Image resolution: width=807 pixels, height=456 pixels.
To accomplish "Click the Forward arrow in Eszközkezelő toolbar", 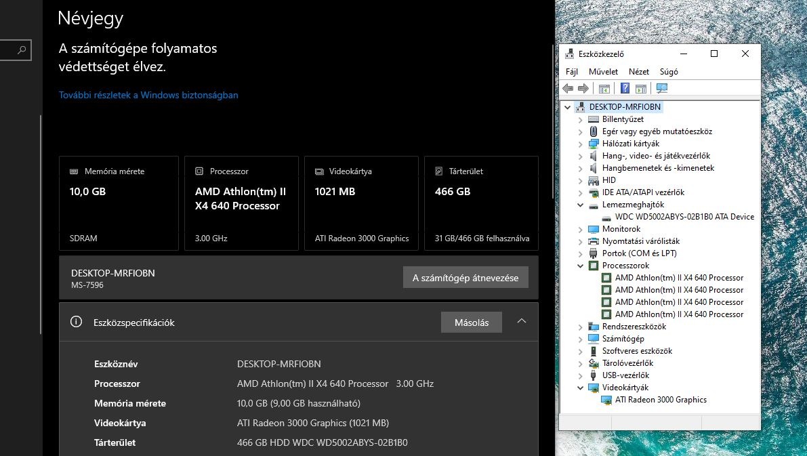I will (x=583, y=89).
